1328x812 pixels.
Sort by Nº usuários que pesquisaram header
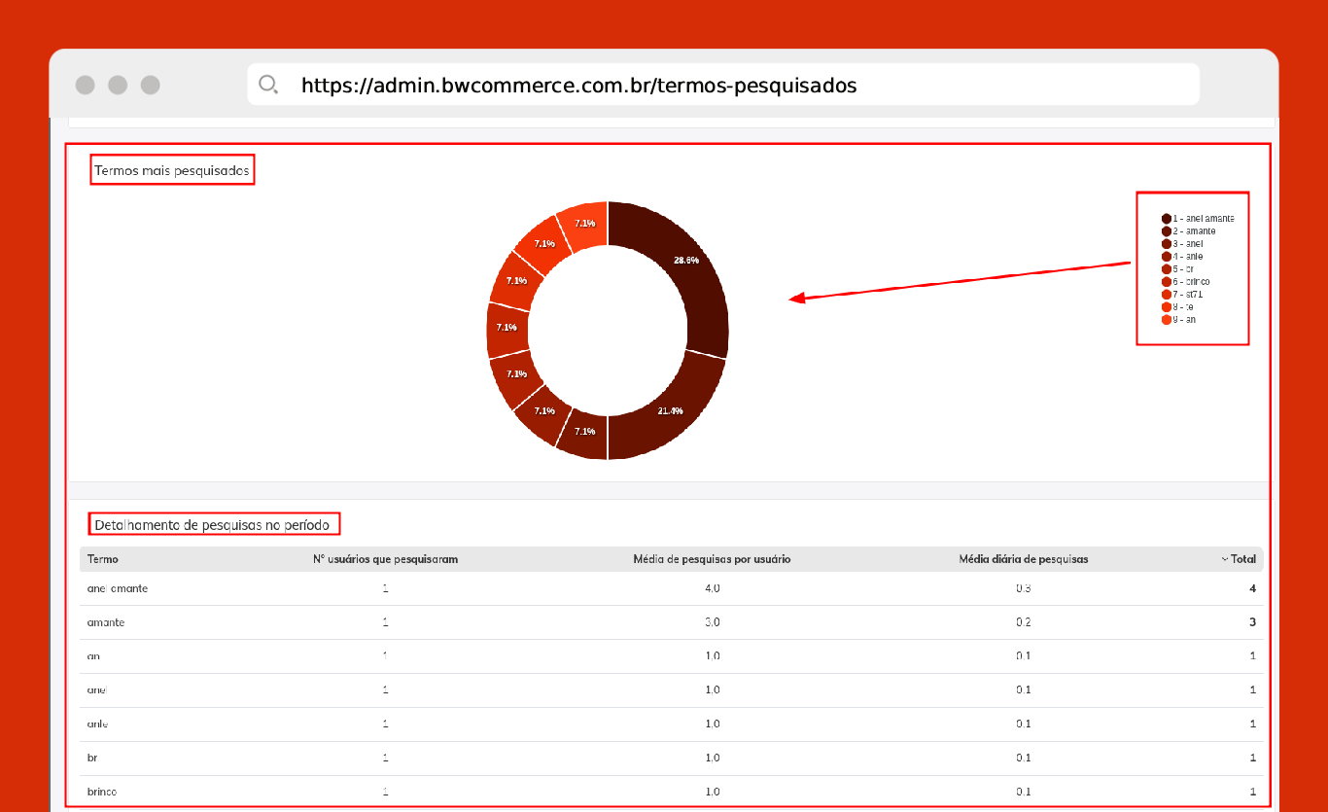[385, 559]
